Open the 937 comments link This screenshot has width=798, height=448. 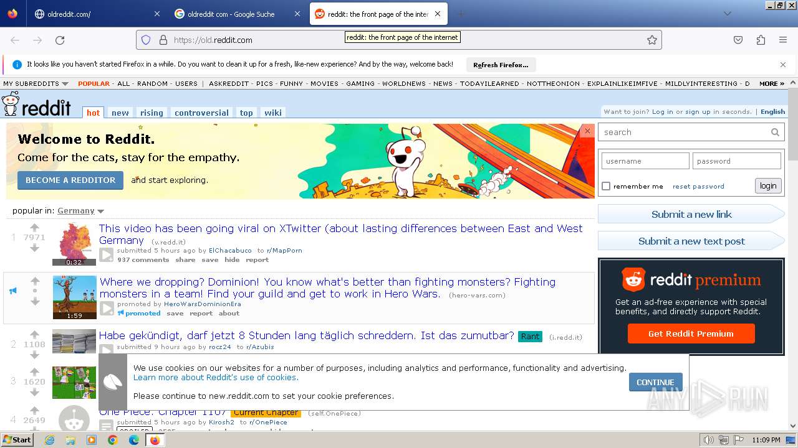(143, 259)
